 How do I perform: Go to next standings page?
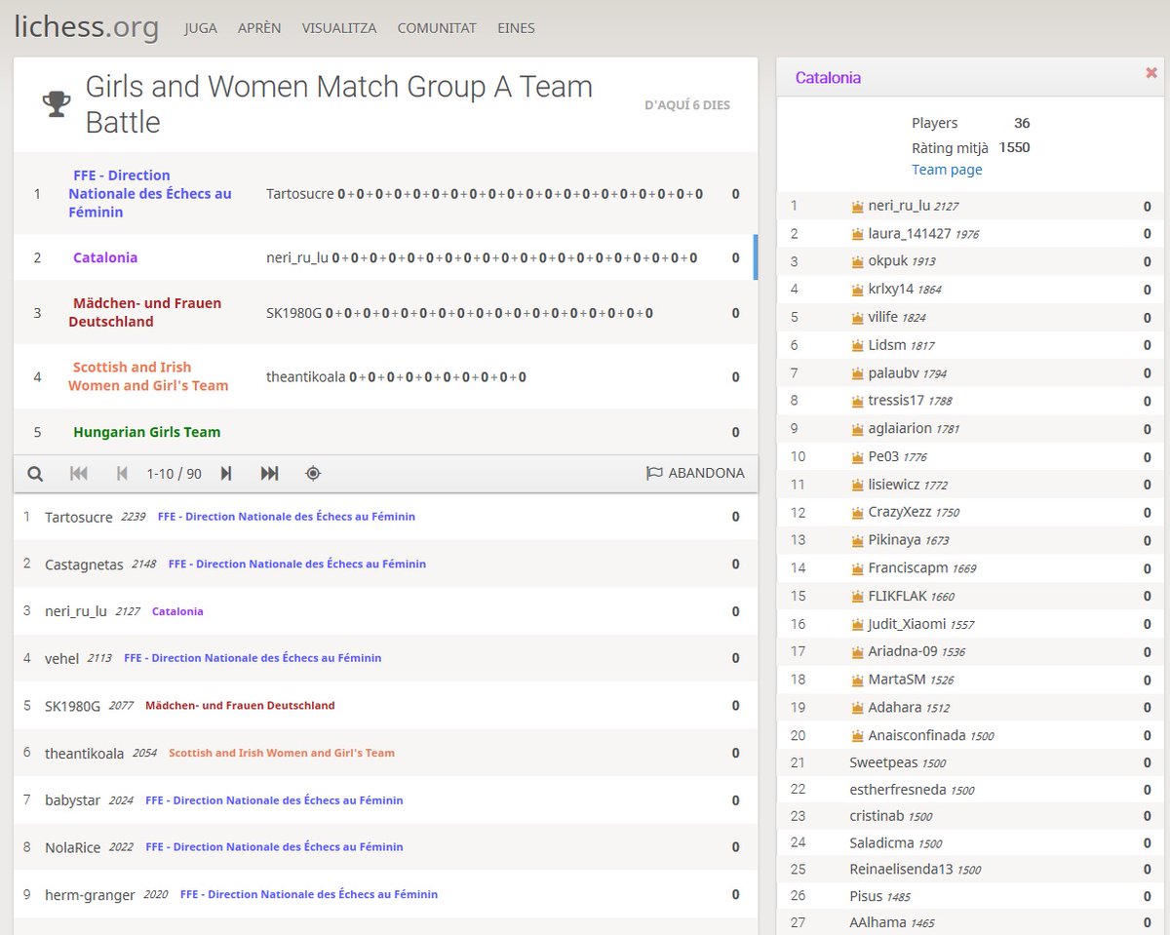pyautogui.click(x=226, y=473)
